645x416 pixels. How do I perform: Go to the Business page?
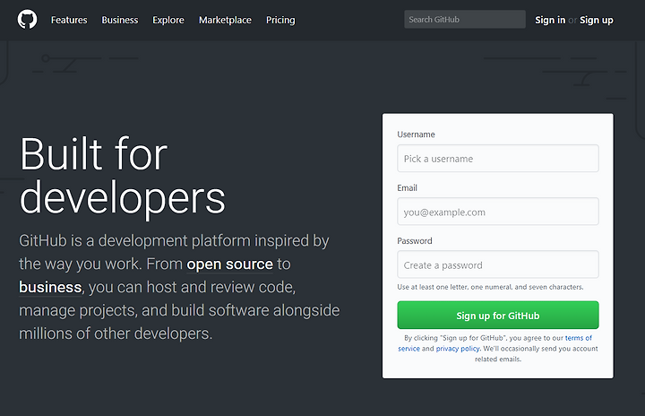(x=120, y=20)
